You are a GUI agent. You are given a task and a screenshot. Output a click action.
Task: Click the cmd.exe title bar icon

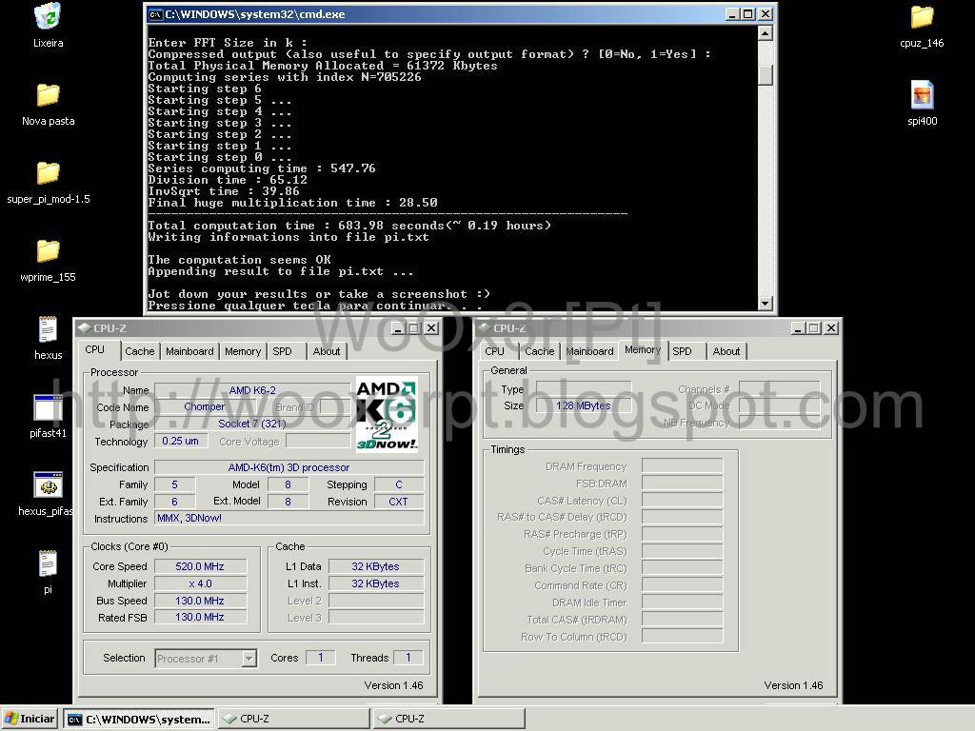pos(156,14)
